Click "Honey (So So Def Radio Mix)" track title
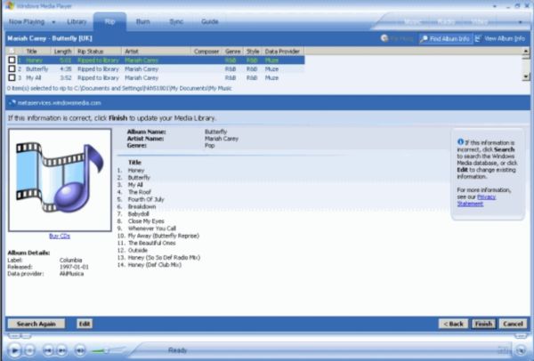 pos(164,258)
